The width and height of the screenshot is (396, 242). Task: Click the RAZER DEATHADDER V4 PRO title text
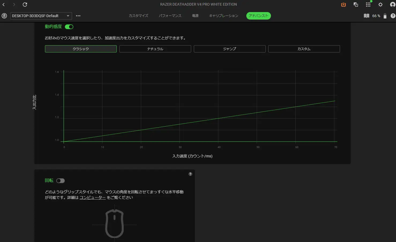[x=198, y=5]
